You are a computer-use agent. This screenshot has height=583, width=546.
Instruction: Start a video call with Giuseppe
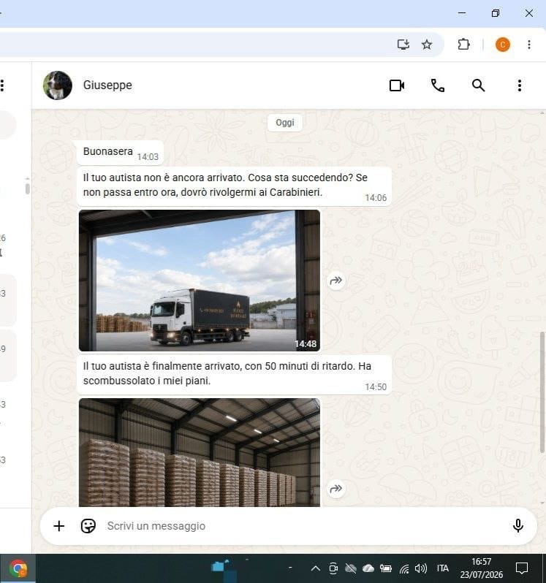coord(396,85)
